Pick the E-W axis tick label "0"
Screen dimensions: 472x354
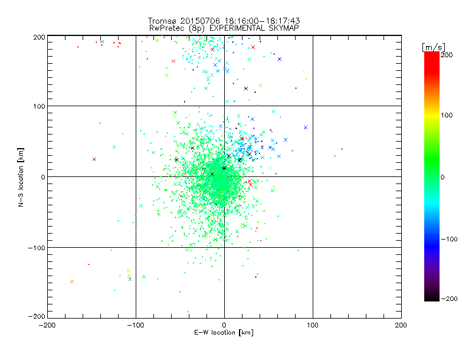pos(224,325)
